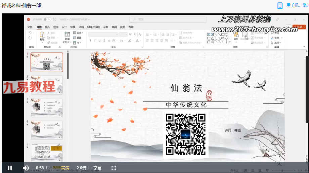Open the 帮助 help tab

point(131,27)
